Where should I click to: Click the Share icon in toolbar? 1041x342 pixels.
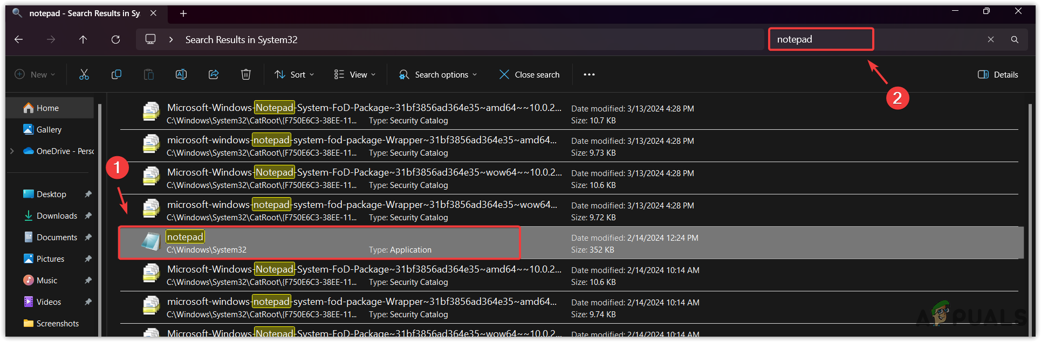click(x=214, y=74)
